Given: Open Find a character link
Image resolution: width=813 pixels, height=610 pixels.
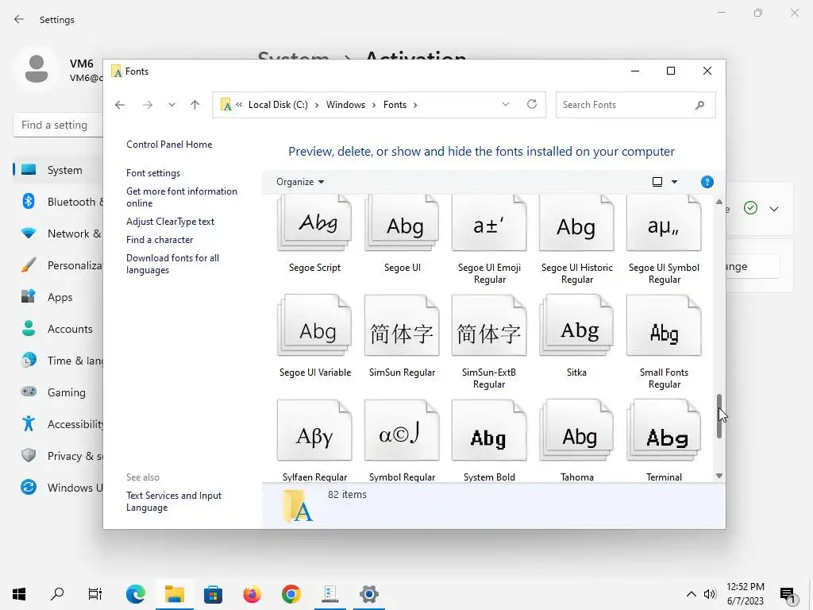Looking at the screenshot, I should coord(159,240).
